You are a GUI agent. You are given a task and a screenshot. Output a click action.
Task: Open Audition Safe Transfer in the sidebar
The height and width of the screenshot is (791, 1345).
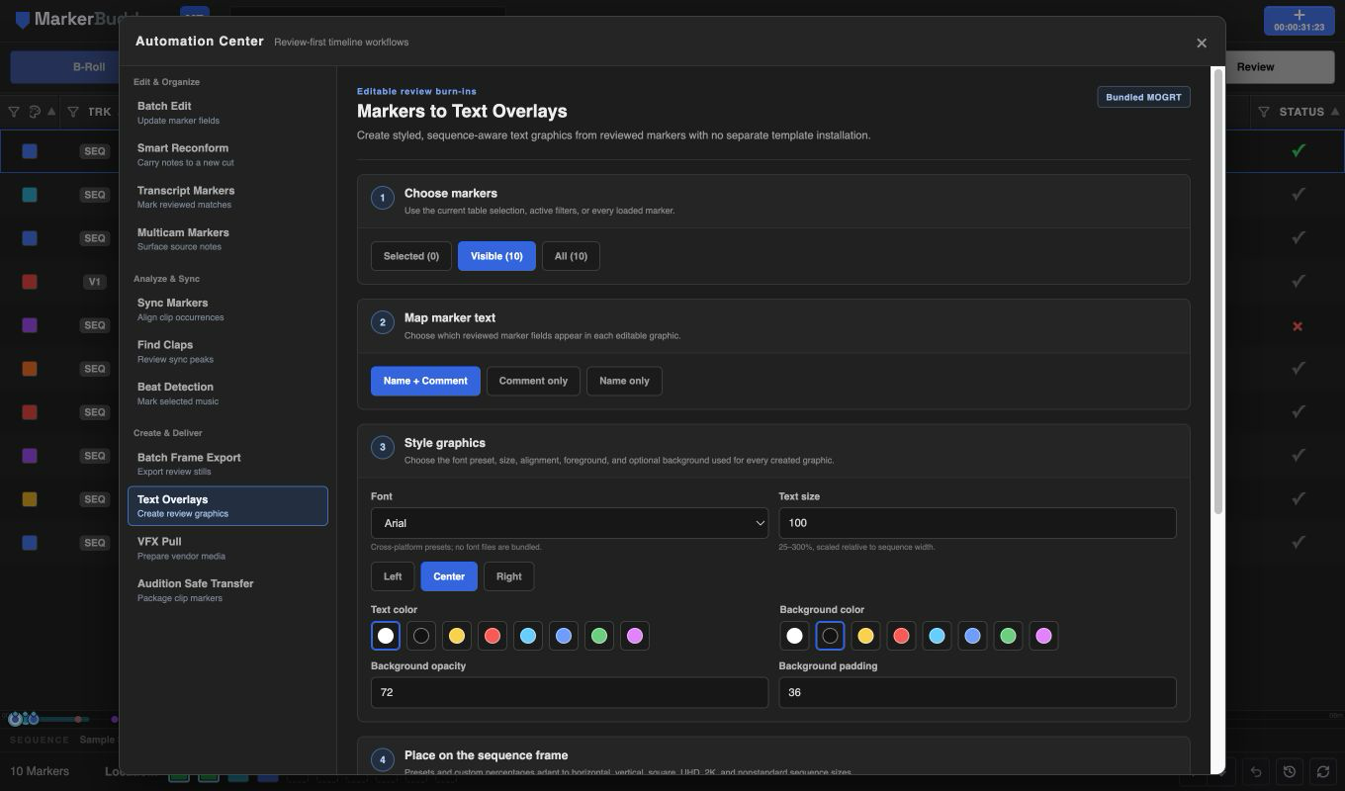pyautogui.click(x=227, y=590)
